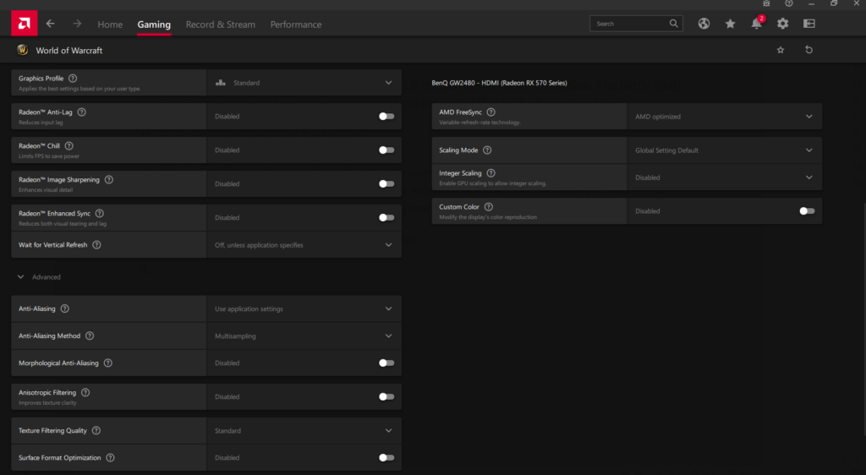Open the web browser globe icon
Screen dimensions: 866x475
(704, 24)
